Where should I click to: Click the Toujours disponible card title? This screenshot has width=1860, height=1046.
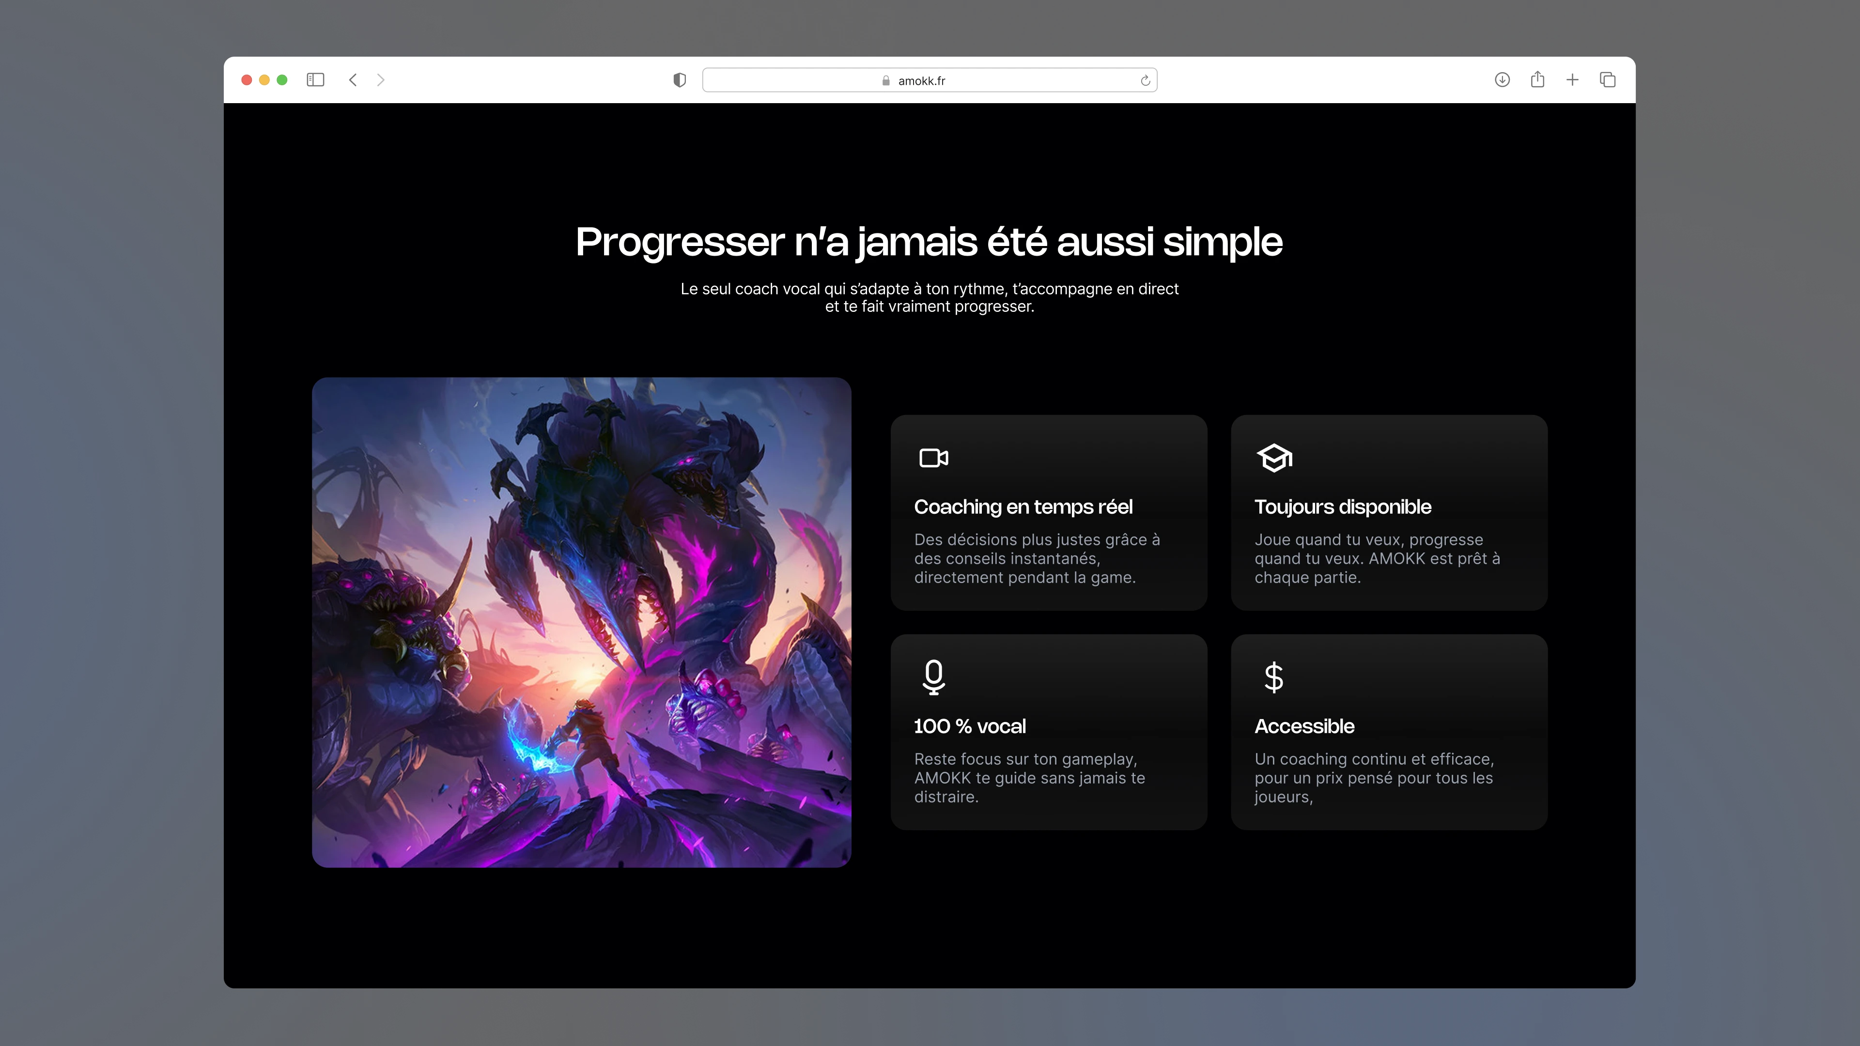click(1342, 507)
